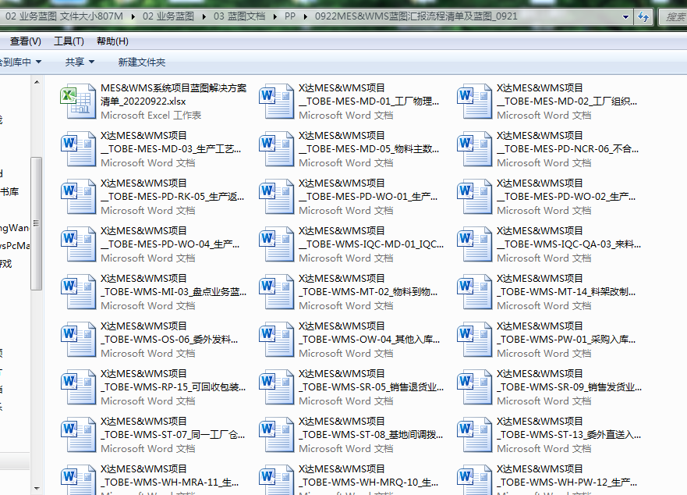This screenshot has height=495, width=687.
Task: Open the address bar history dropdown arrow
Action: tap(625, 16)
